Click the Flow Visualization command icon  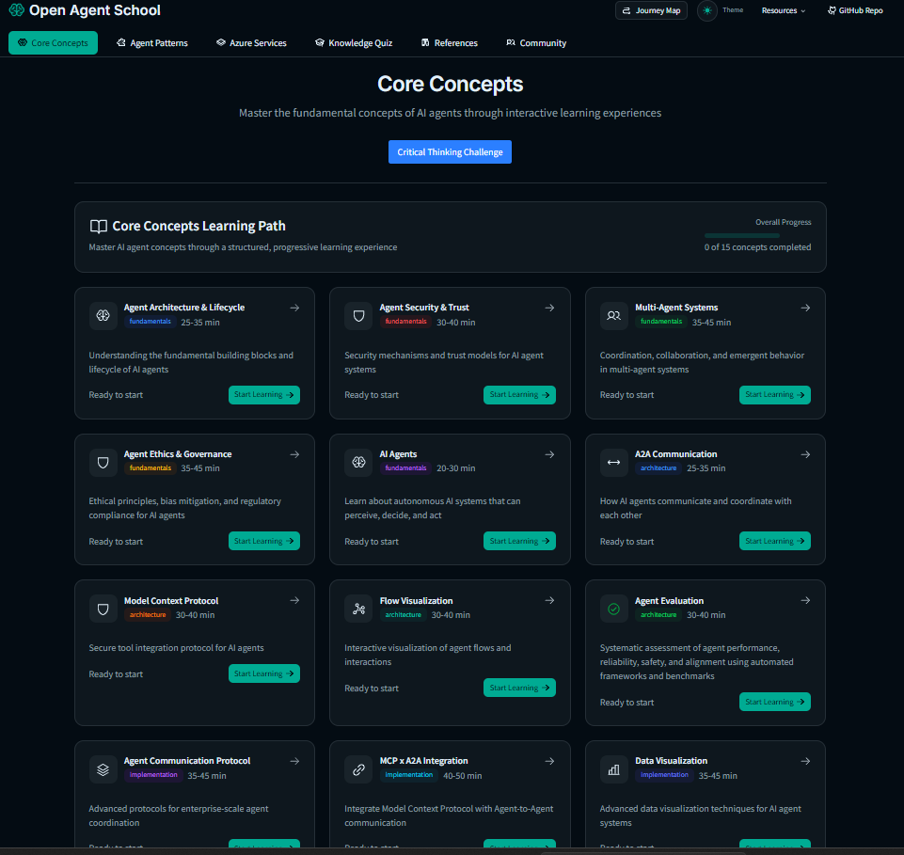click(358, 609)
